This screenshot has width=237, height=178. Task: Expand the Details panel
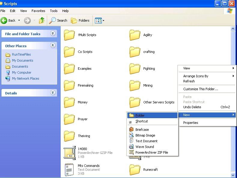[53, 93]
